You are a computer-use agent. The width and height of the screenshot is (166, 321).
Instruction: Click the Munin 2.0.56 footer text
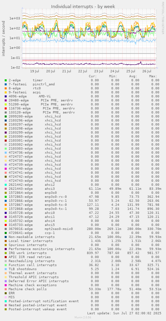click(x=83, y=317)
